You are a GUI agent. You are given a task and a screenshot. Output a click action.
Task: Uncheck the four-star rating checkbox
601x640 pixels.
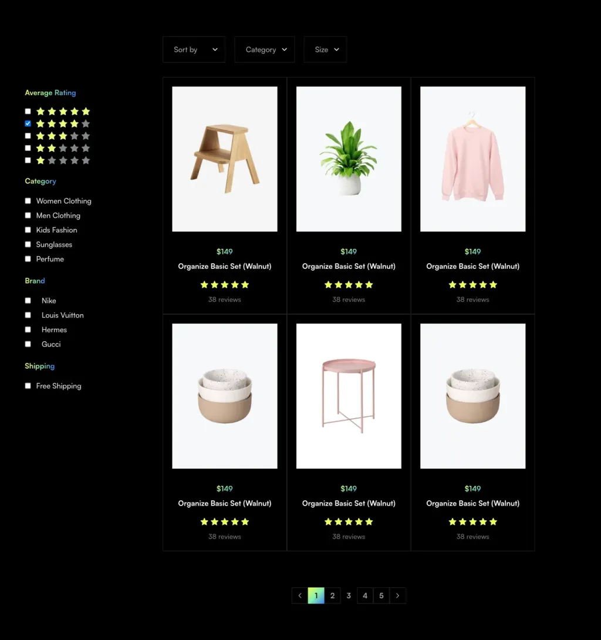(x=28, y=124)
